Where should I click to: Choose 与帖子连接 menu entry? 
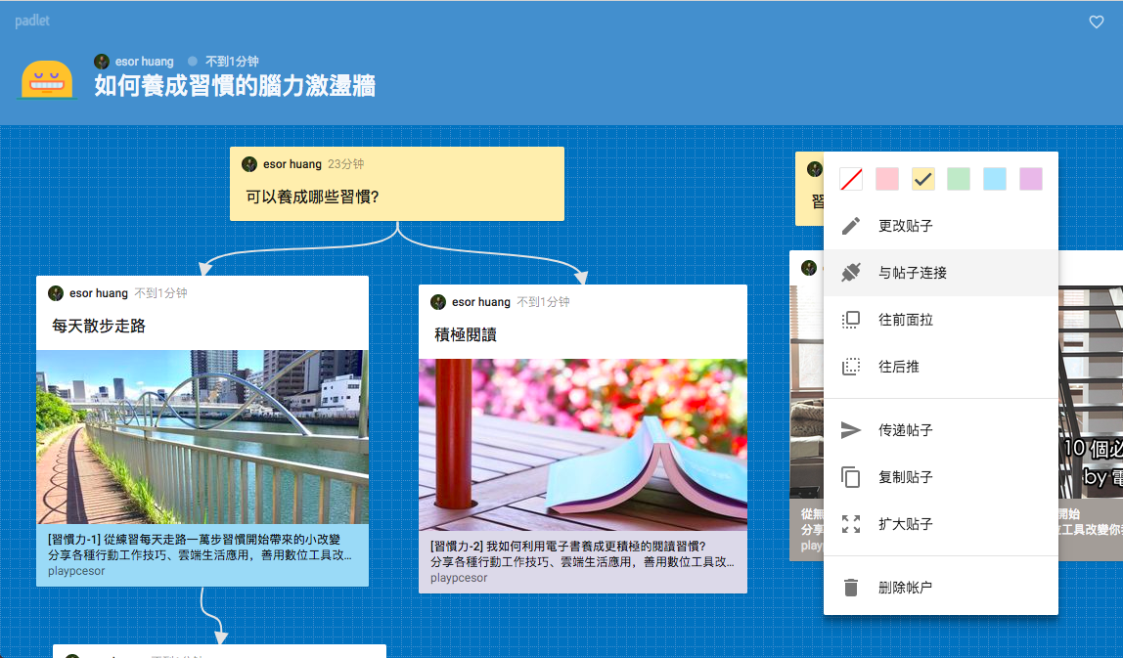click(x=940, y=273)
